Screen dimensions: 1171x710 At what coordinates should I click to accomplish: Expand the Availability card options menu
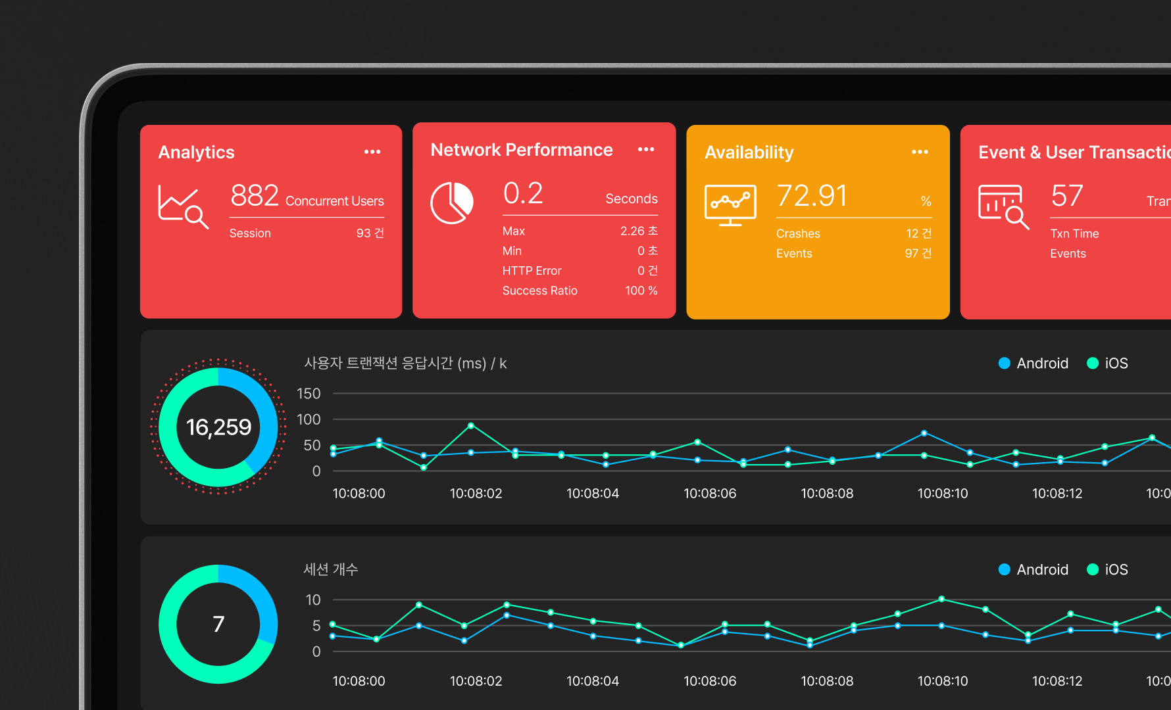(920, 152)
